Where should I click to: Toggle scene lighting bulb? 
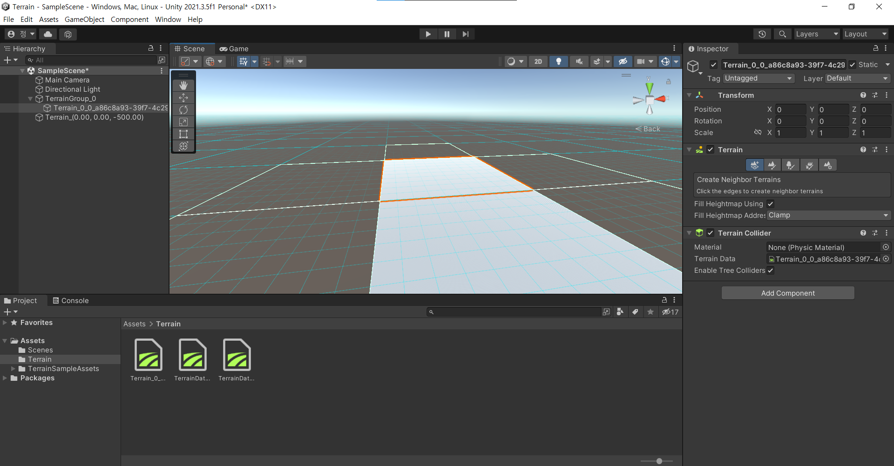click(559, 61)
